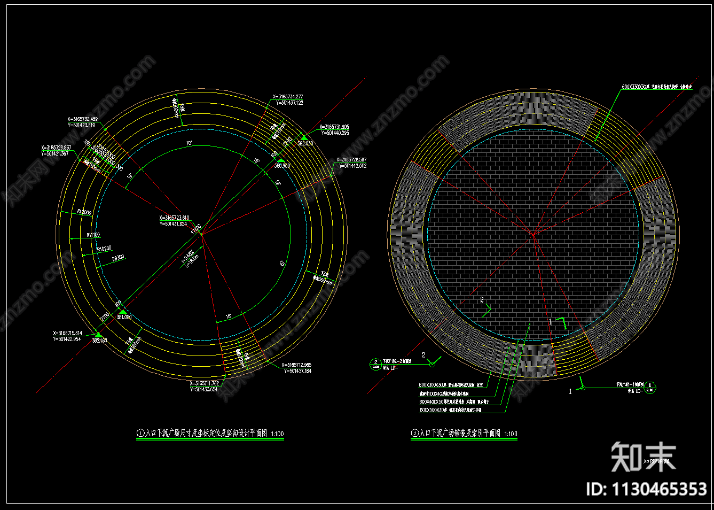Click the coordinate text X=3165731.905

point(334,127)
